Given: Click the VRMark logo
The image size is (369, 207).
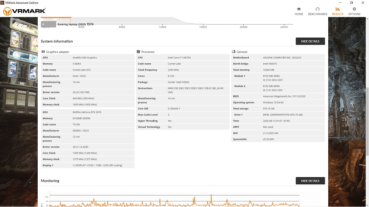Looking at the screenshot, I should (x=24, y=11).
